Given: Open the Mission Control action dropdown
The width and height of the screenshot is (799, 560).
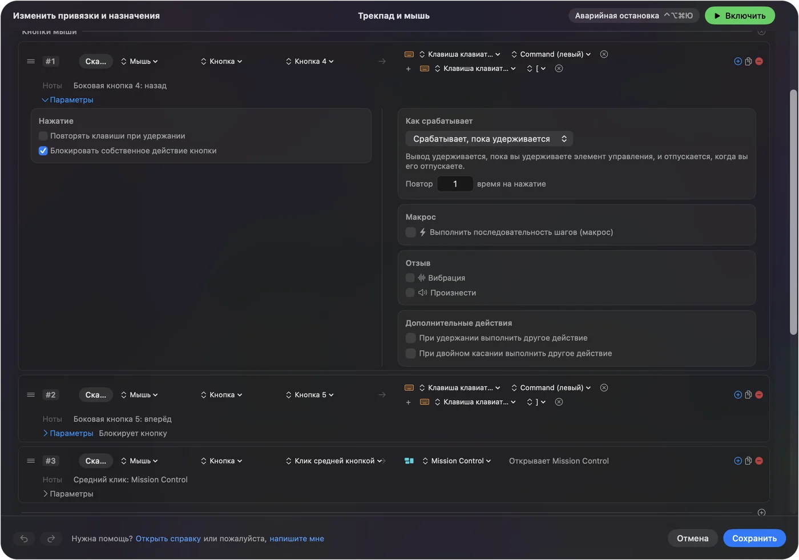Looking at the screenshot, I should [457, 461].
